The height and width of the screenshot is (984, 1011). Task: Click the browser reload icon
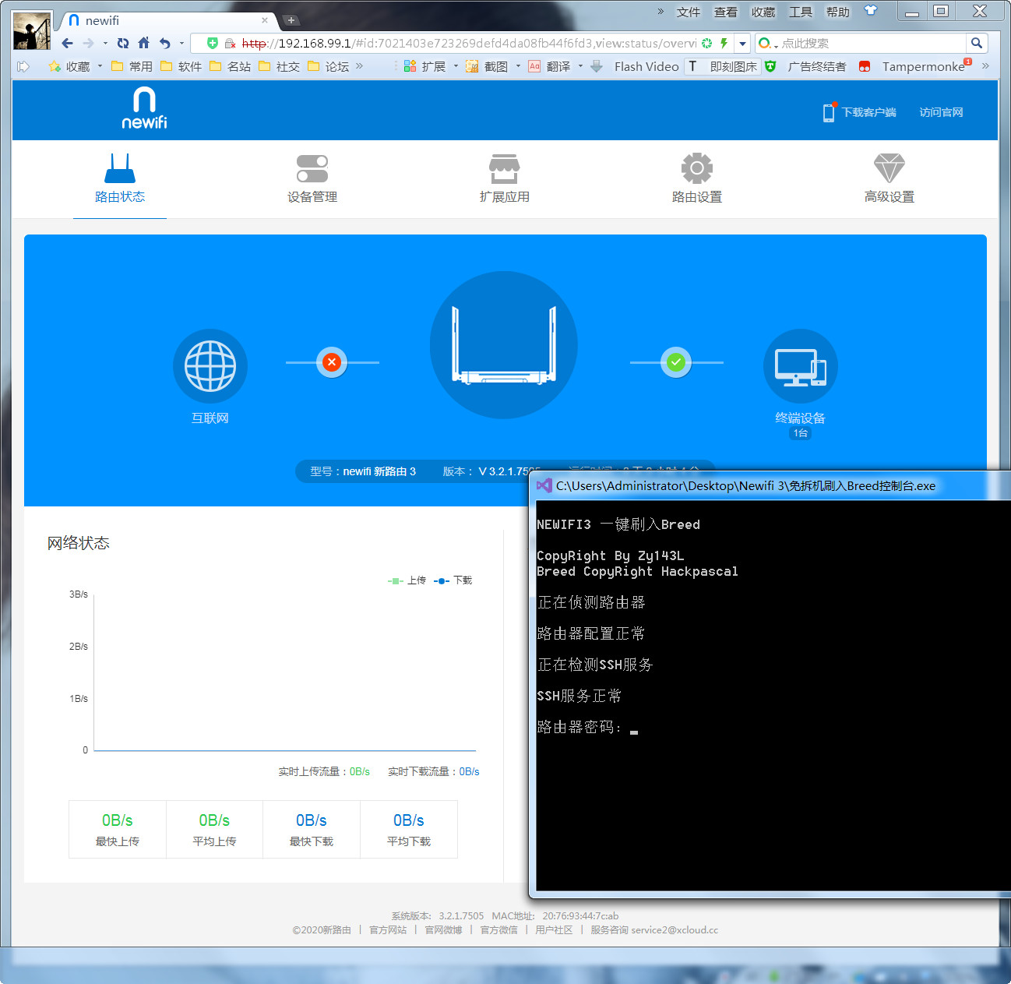pos(123,44)
